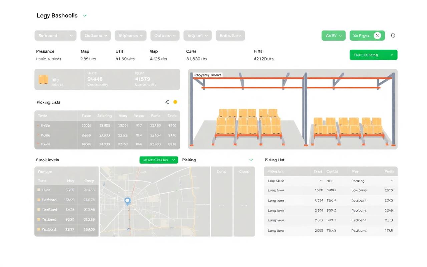The width and height of the screenshot is (427, 267).
Task: Click the share icon next to Picking Lists
Action: [167, 102]
